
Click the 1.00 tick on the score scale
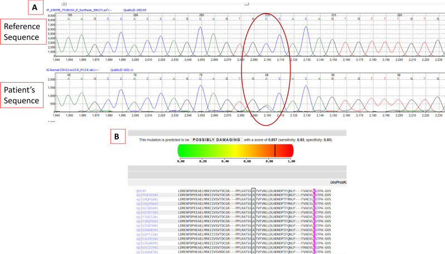pyautogui.click(x=292, y=161)
